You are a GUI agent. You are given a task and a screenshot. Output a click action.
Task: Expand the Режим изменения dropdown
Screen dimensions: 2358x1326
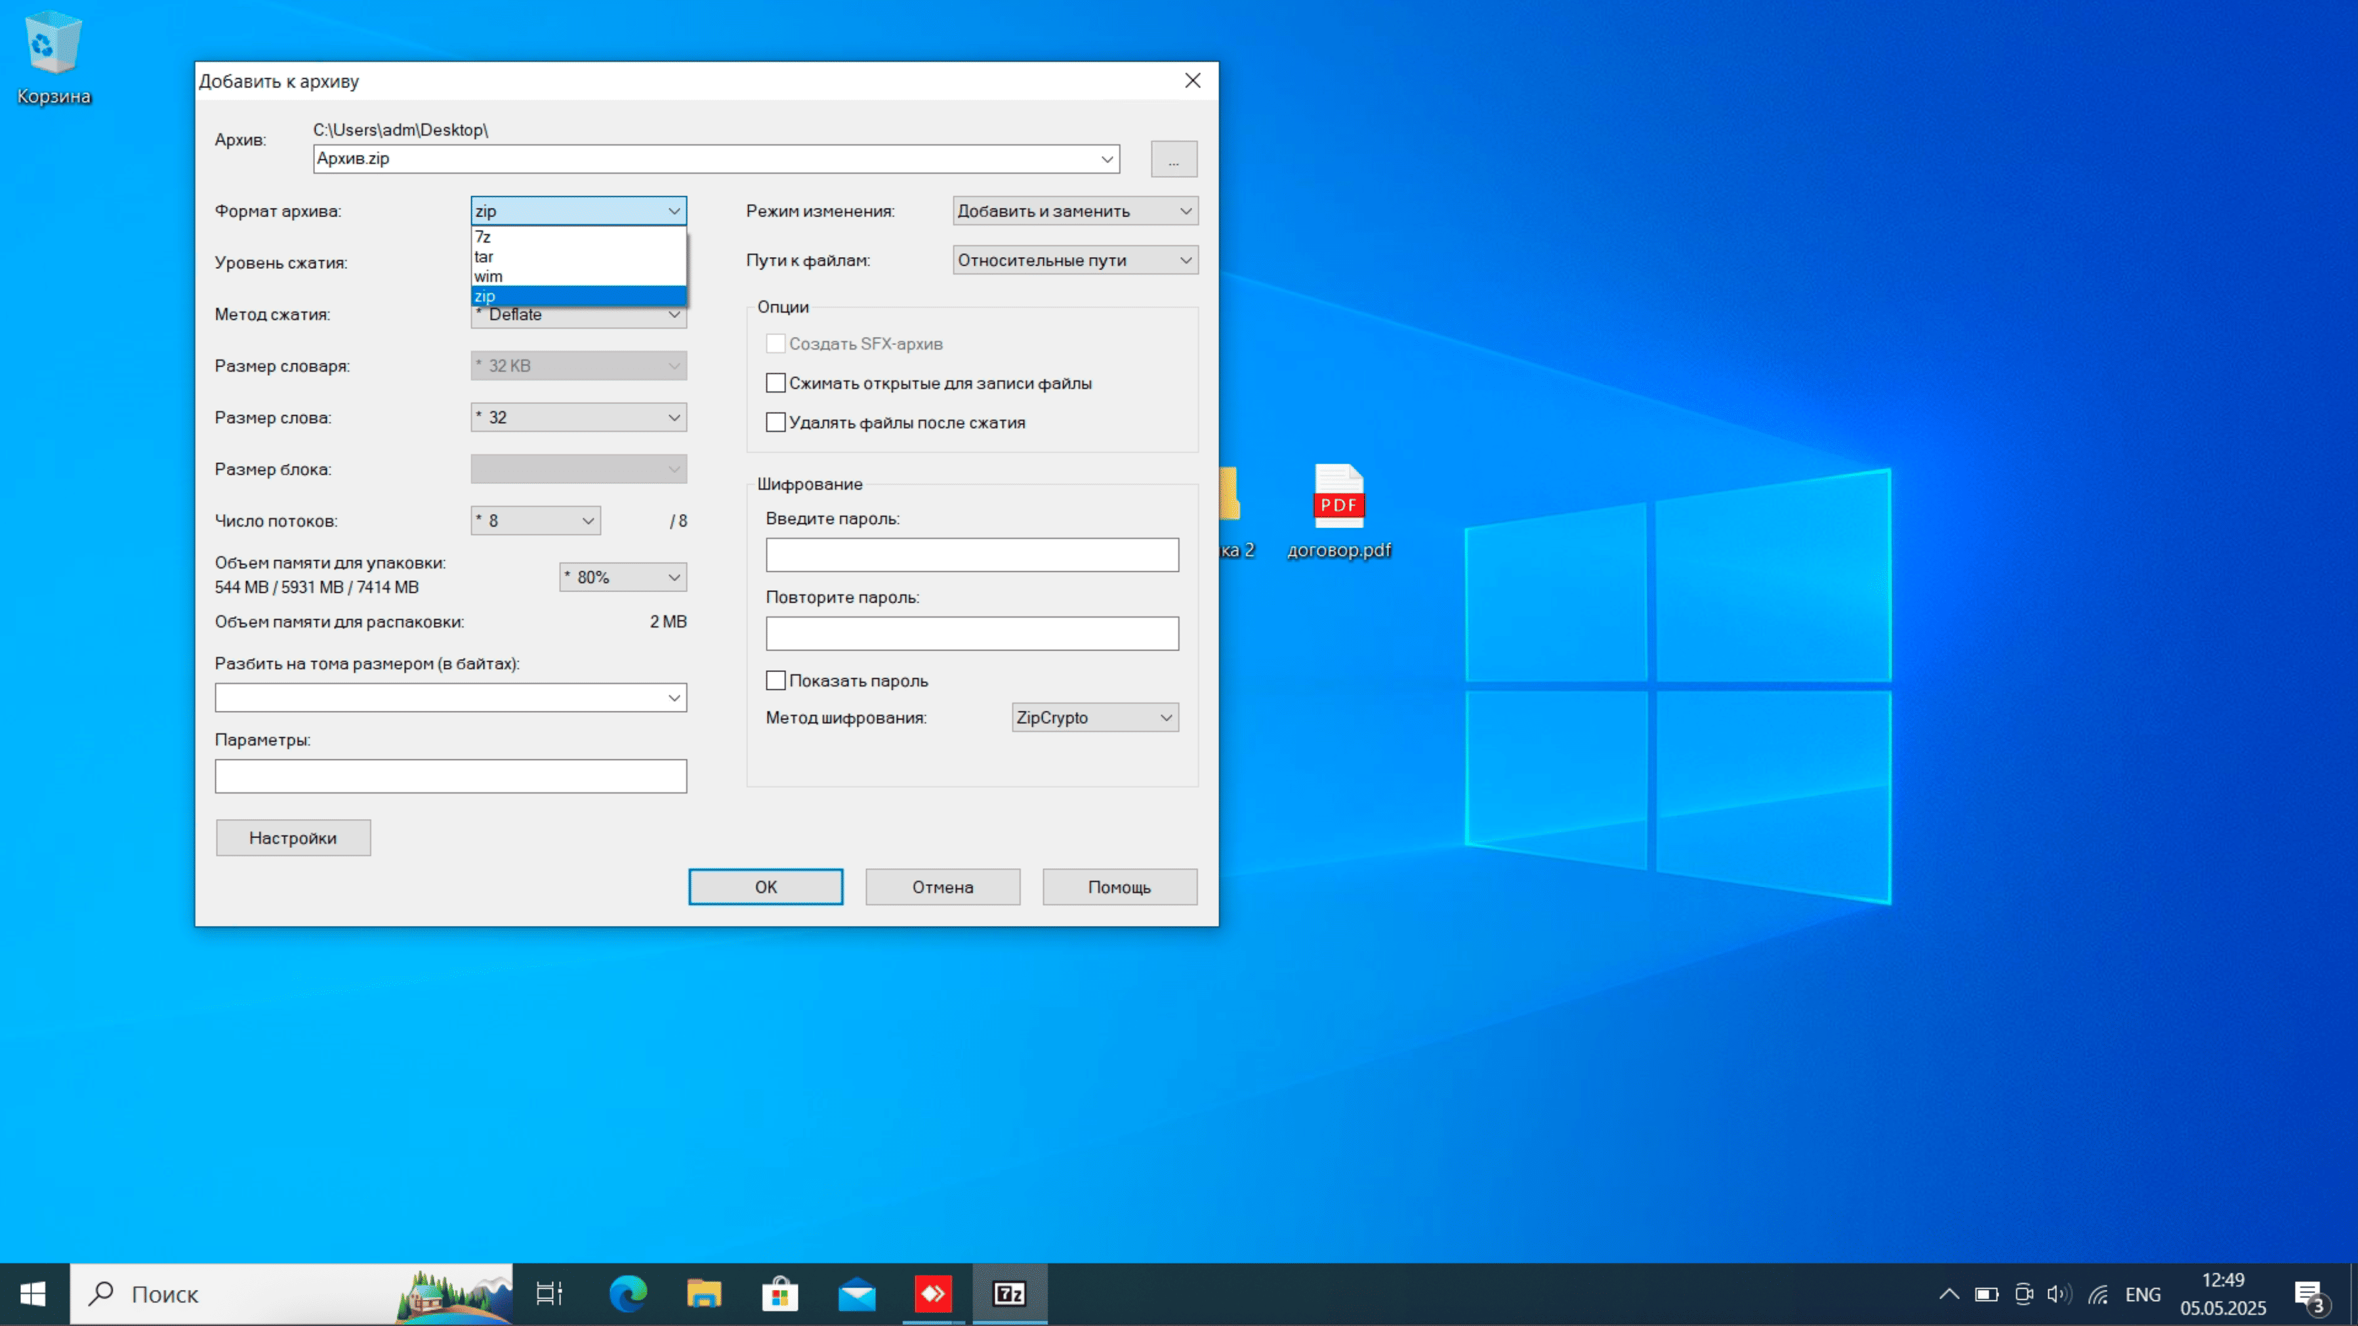(1075, 211)
